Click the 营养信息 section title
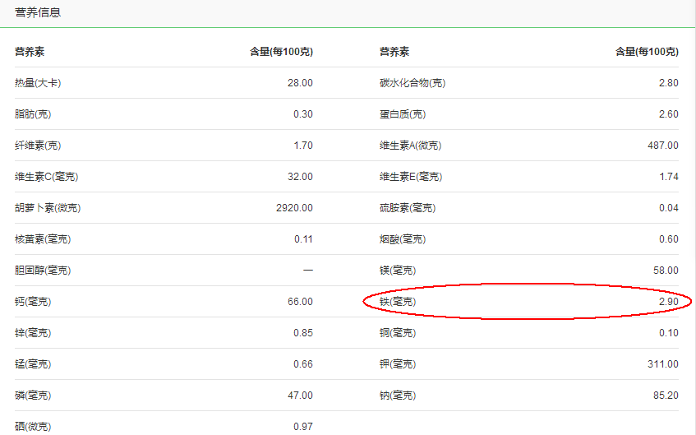Screen dimensions: 696x435 (x=38, y=12)
